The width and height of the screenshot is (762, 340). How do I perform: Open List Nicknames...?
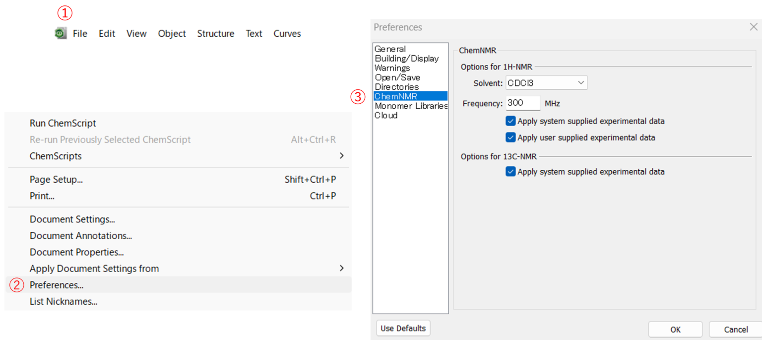point(178,301)
